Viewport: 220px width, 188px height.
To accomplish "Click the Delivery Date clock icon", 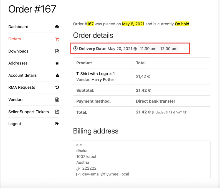I will point(75,48).
